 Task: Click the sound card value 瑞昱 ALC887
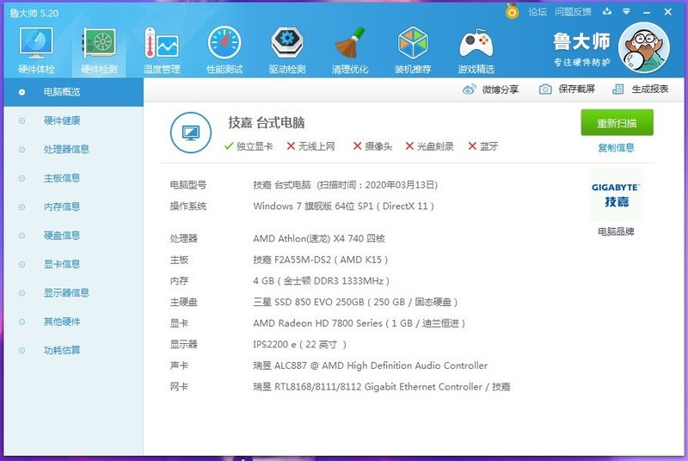coord(371,366)
